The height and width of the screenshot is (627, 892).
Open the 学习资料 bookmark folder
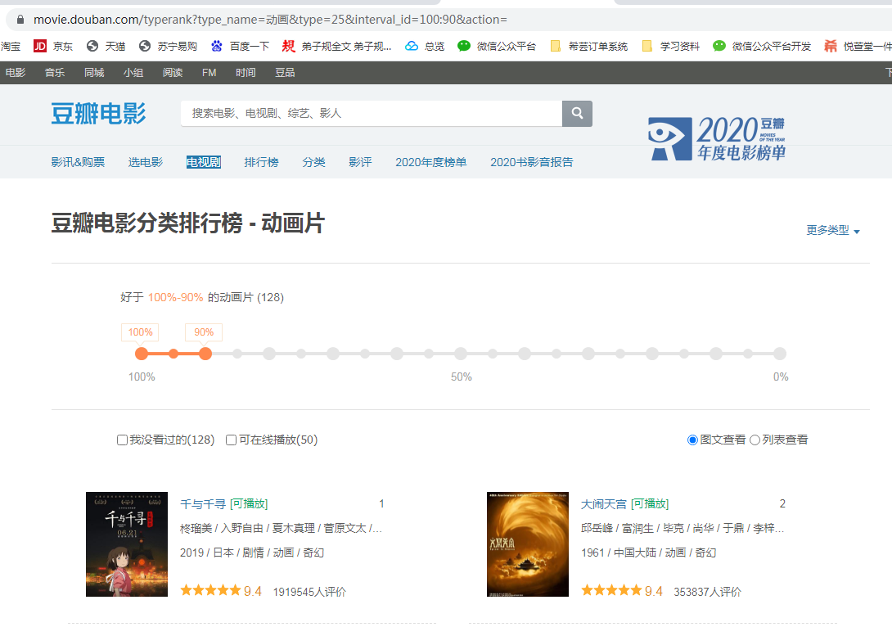pos(670,46)
